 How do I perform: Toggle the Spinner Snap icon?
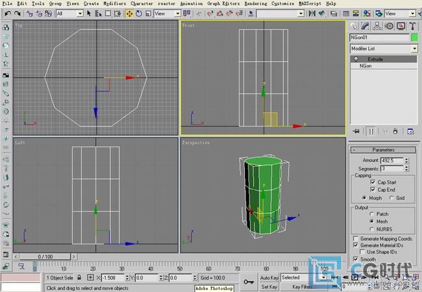239,13
